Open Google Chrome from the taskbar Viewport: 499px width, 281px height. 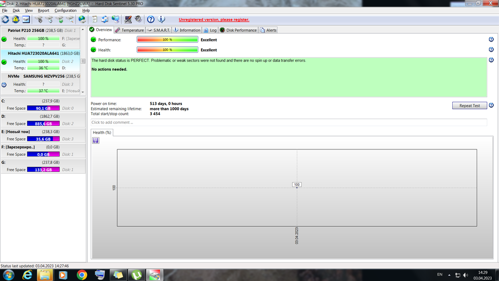coord(82,275)
